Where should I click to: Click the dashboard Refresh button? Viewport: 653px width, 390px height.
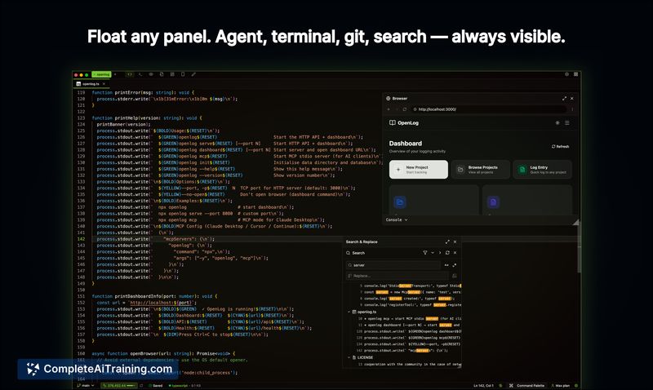560,146
